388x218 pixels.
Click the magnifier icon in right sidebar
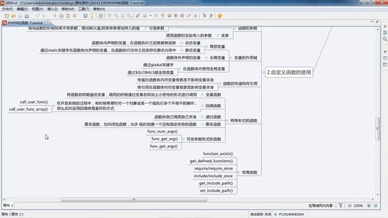385,39
